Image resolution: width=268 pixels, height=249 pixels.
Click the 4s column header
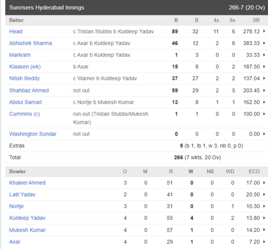pyautogui.click(x=216, y=20)
